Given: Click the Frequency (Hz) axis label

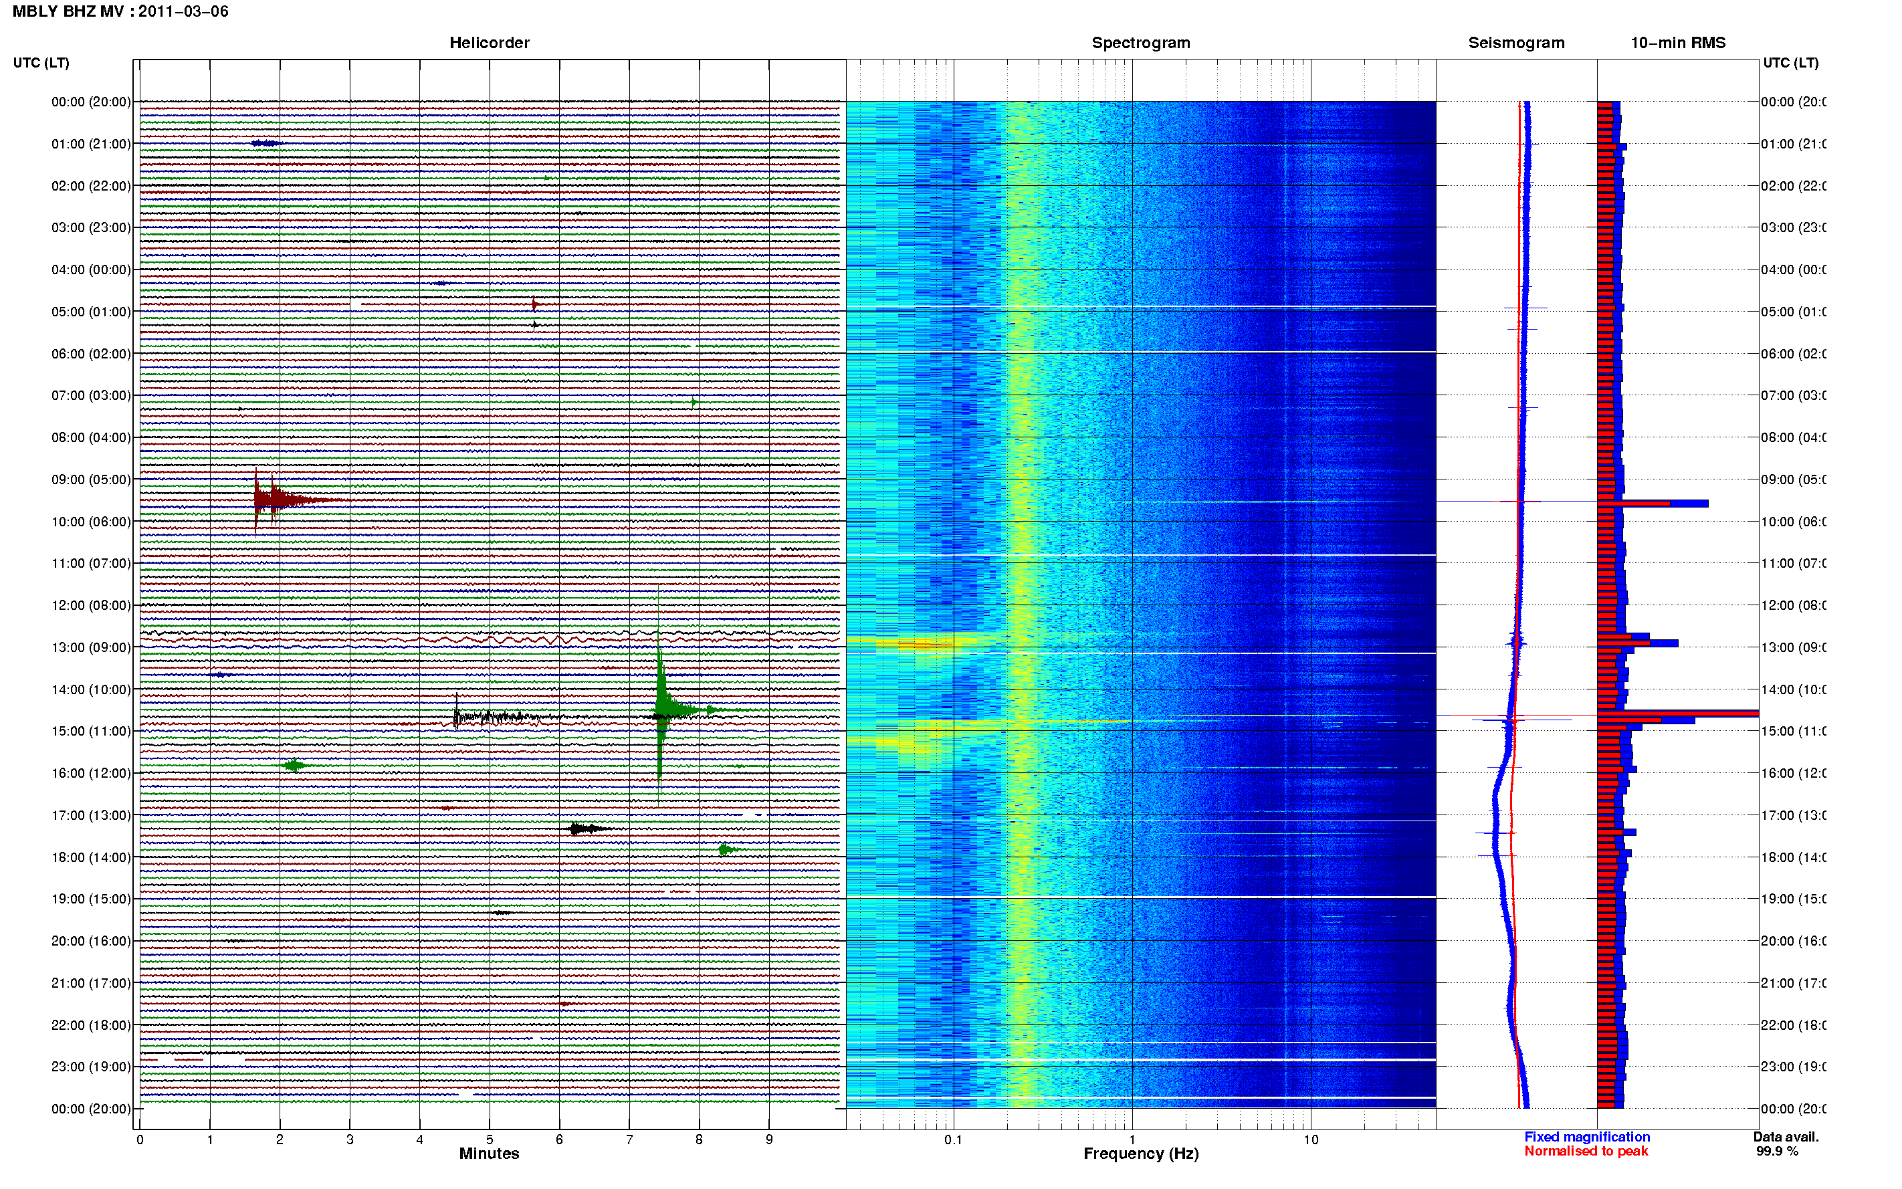Looking at the screenshot, I should click(x=1141, y=1154).
